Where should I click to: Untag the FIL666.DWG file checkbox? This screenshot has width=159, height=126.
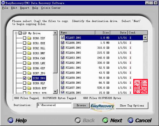click(63, 43)
